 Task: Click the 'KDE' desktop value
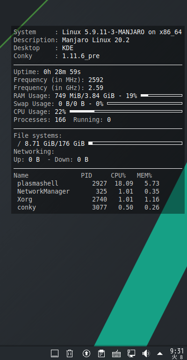68,48
